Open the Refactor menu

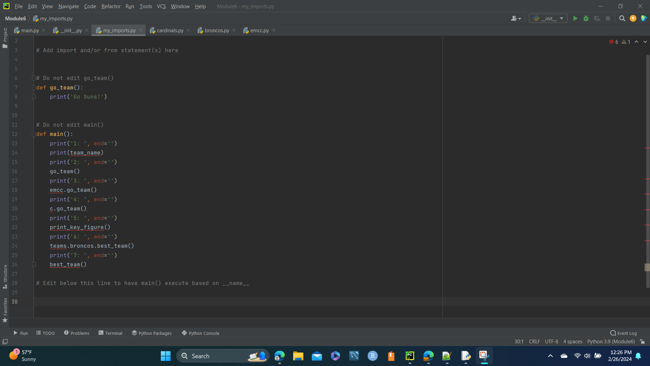[111, 6]
